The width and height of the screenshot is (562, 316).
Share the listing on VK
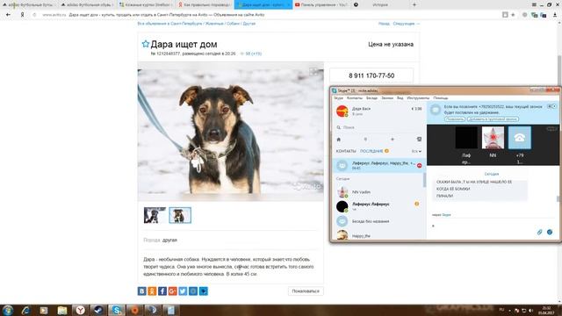tap(142, 291)
